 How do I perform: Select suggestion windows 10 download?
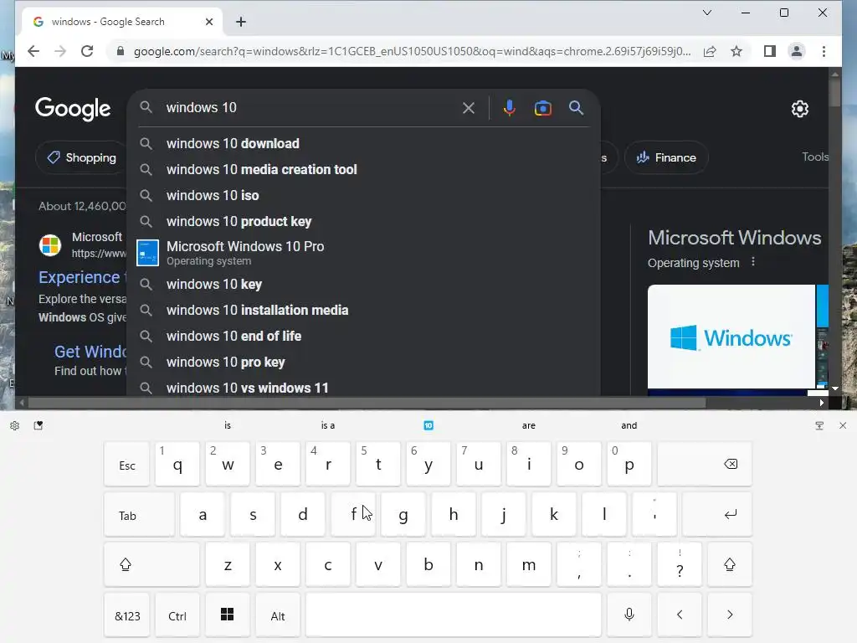[x=363, y=143]
